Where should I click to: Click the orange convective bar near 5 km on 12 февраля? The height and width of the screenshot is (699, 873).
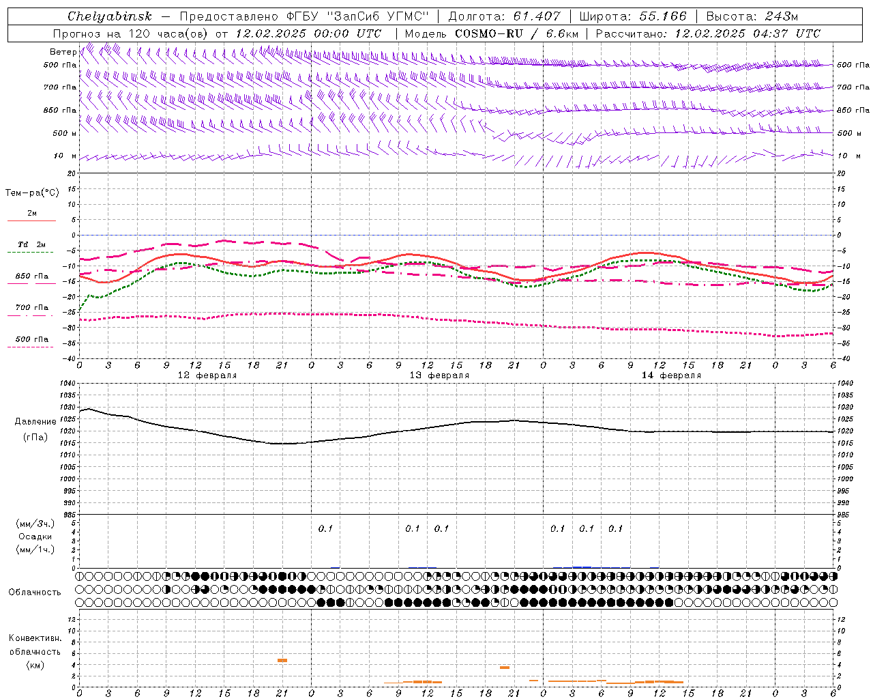(x=282, y=660)
